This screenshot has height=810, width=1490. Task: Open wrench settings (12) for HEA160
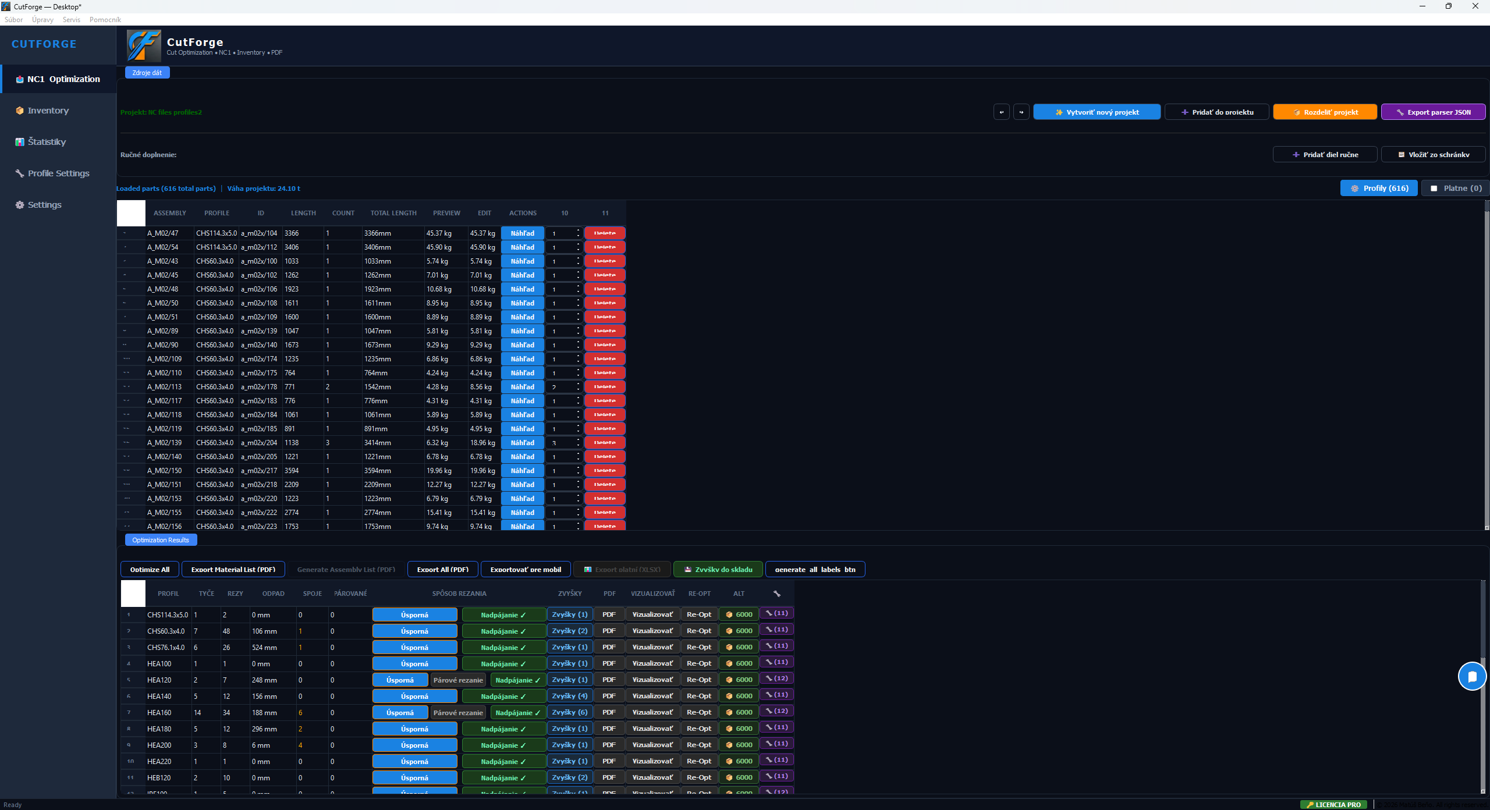pos(776,711)
